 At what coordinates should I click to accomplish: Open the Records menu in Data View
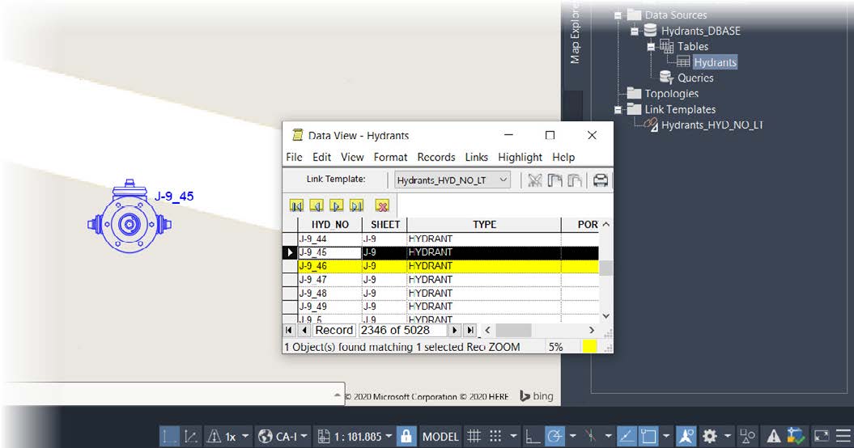pyautogui.click(x=436, y=158)
